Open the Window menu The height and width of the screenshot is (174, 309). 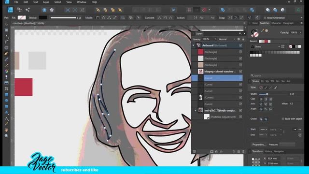tap(82, 2)
